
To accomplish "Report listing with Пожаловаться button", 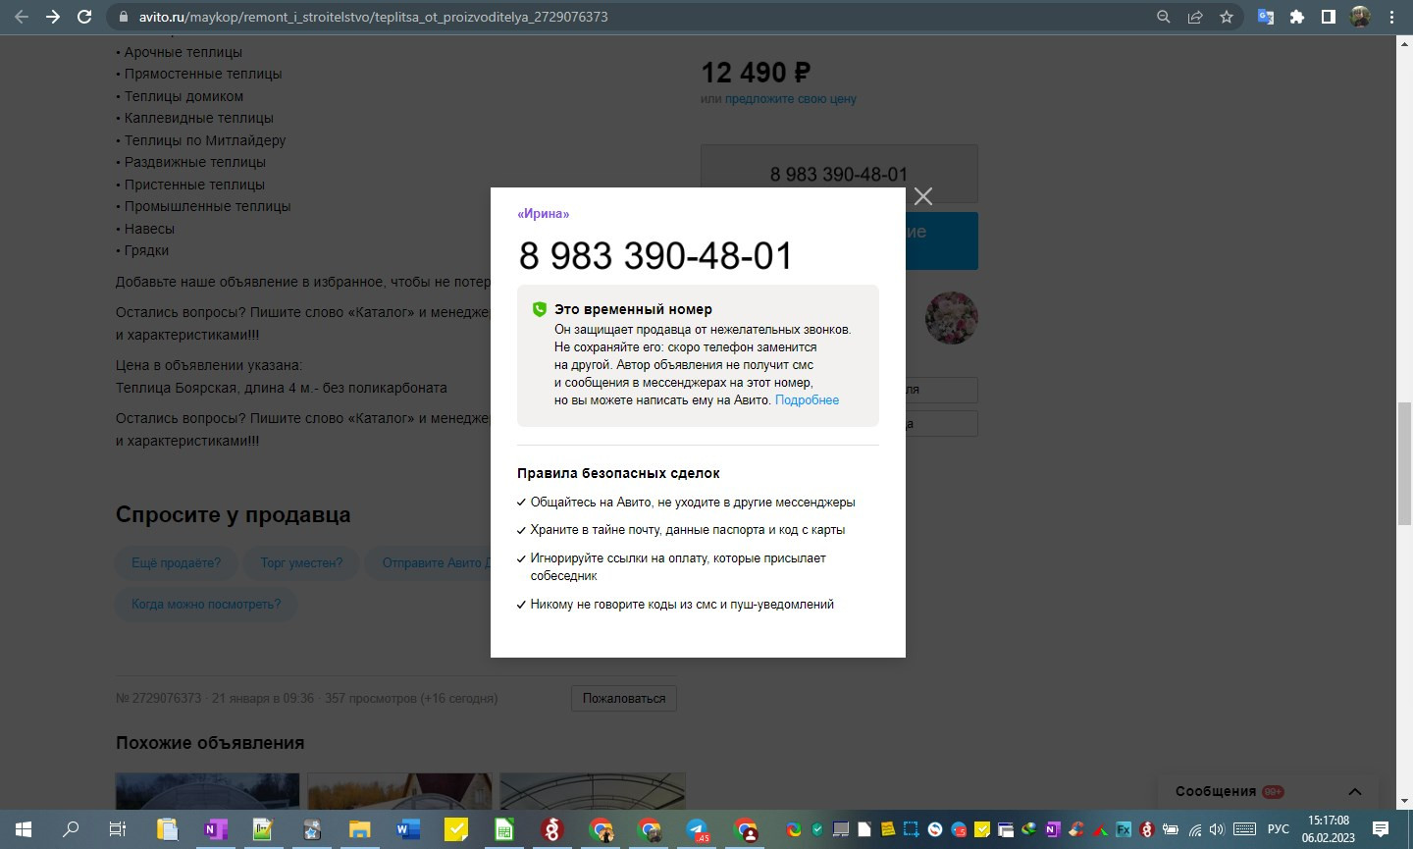I will [624, 699].
